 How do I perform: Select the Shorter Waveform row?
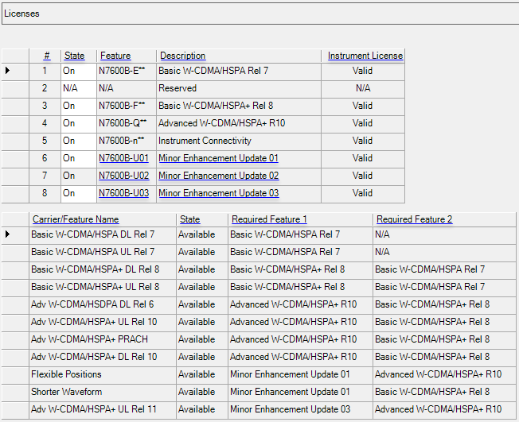[x=259, y=393]
